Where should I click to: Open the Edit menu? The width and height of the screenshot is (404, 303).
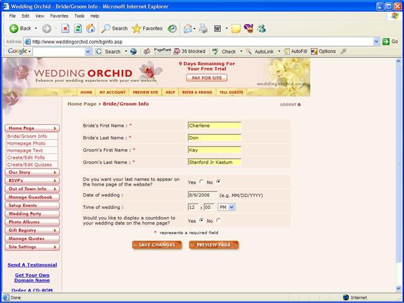pos(25,16)
